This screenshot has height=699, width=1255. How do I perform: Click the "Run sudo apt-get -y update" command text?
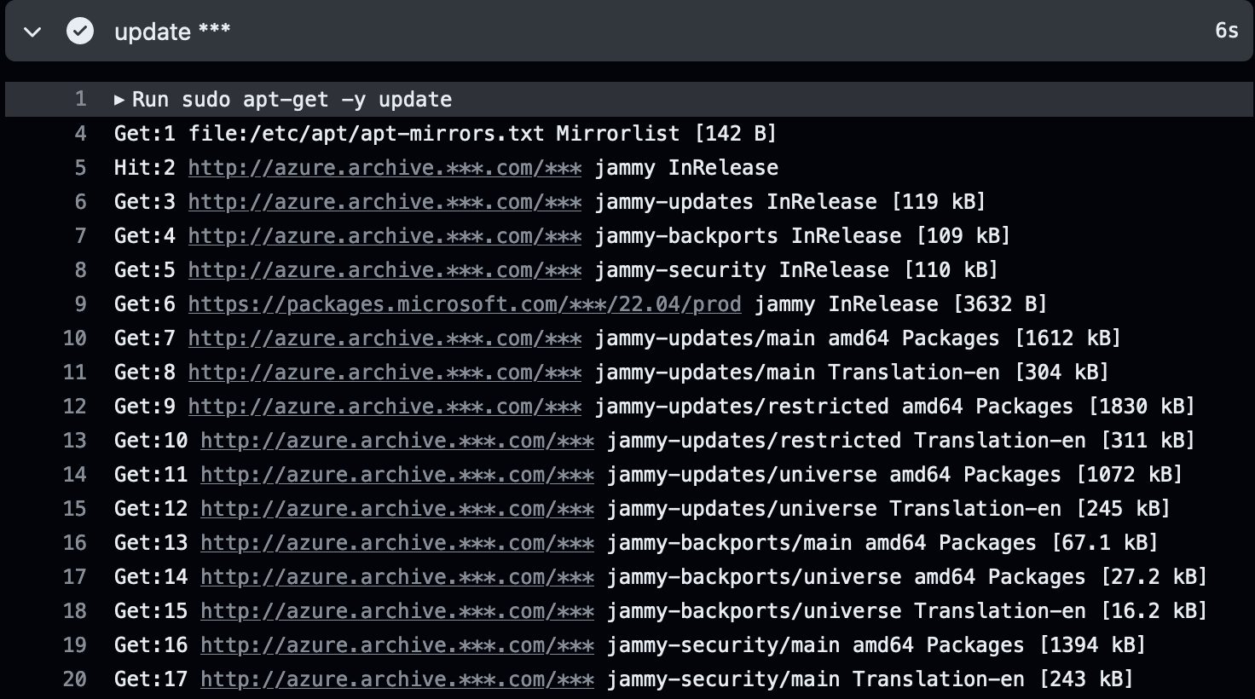(x=292, y=100)
